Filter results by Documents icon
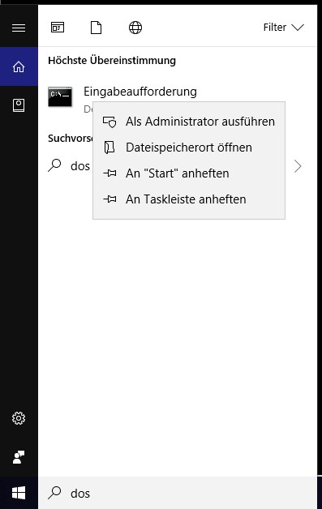Screen dimensions: 322x509 click(x=96, y=28)
